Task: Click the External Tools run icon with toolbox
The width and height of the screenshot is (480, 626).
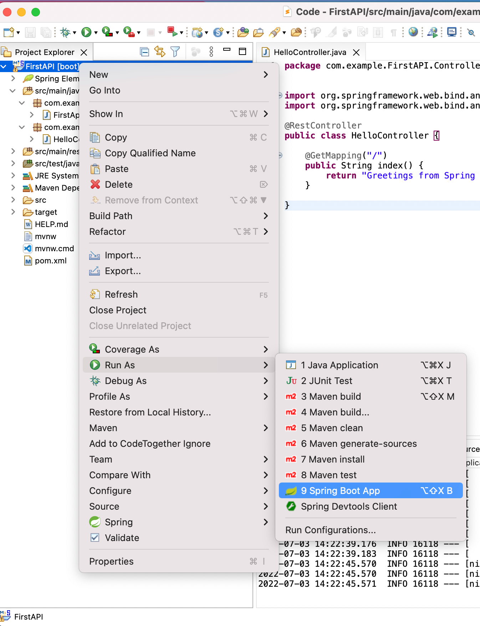Action: coord(129,32)
